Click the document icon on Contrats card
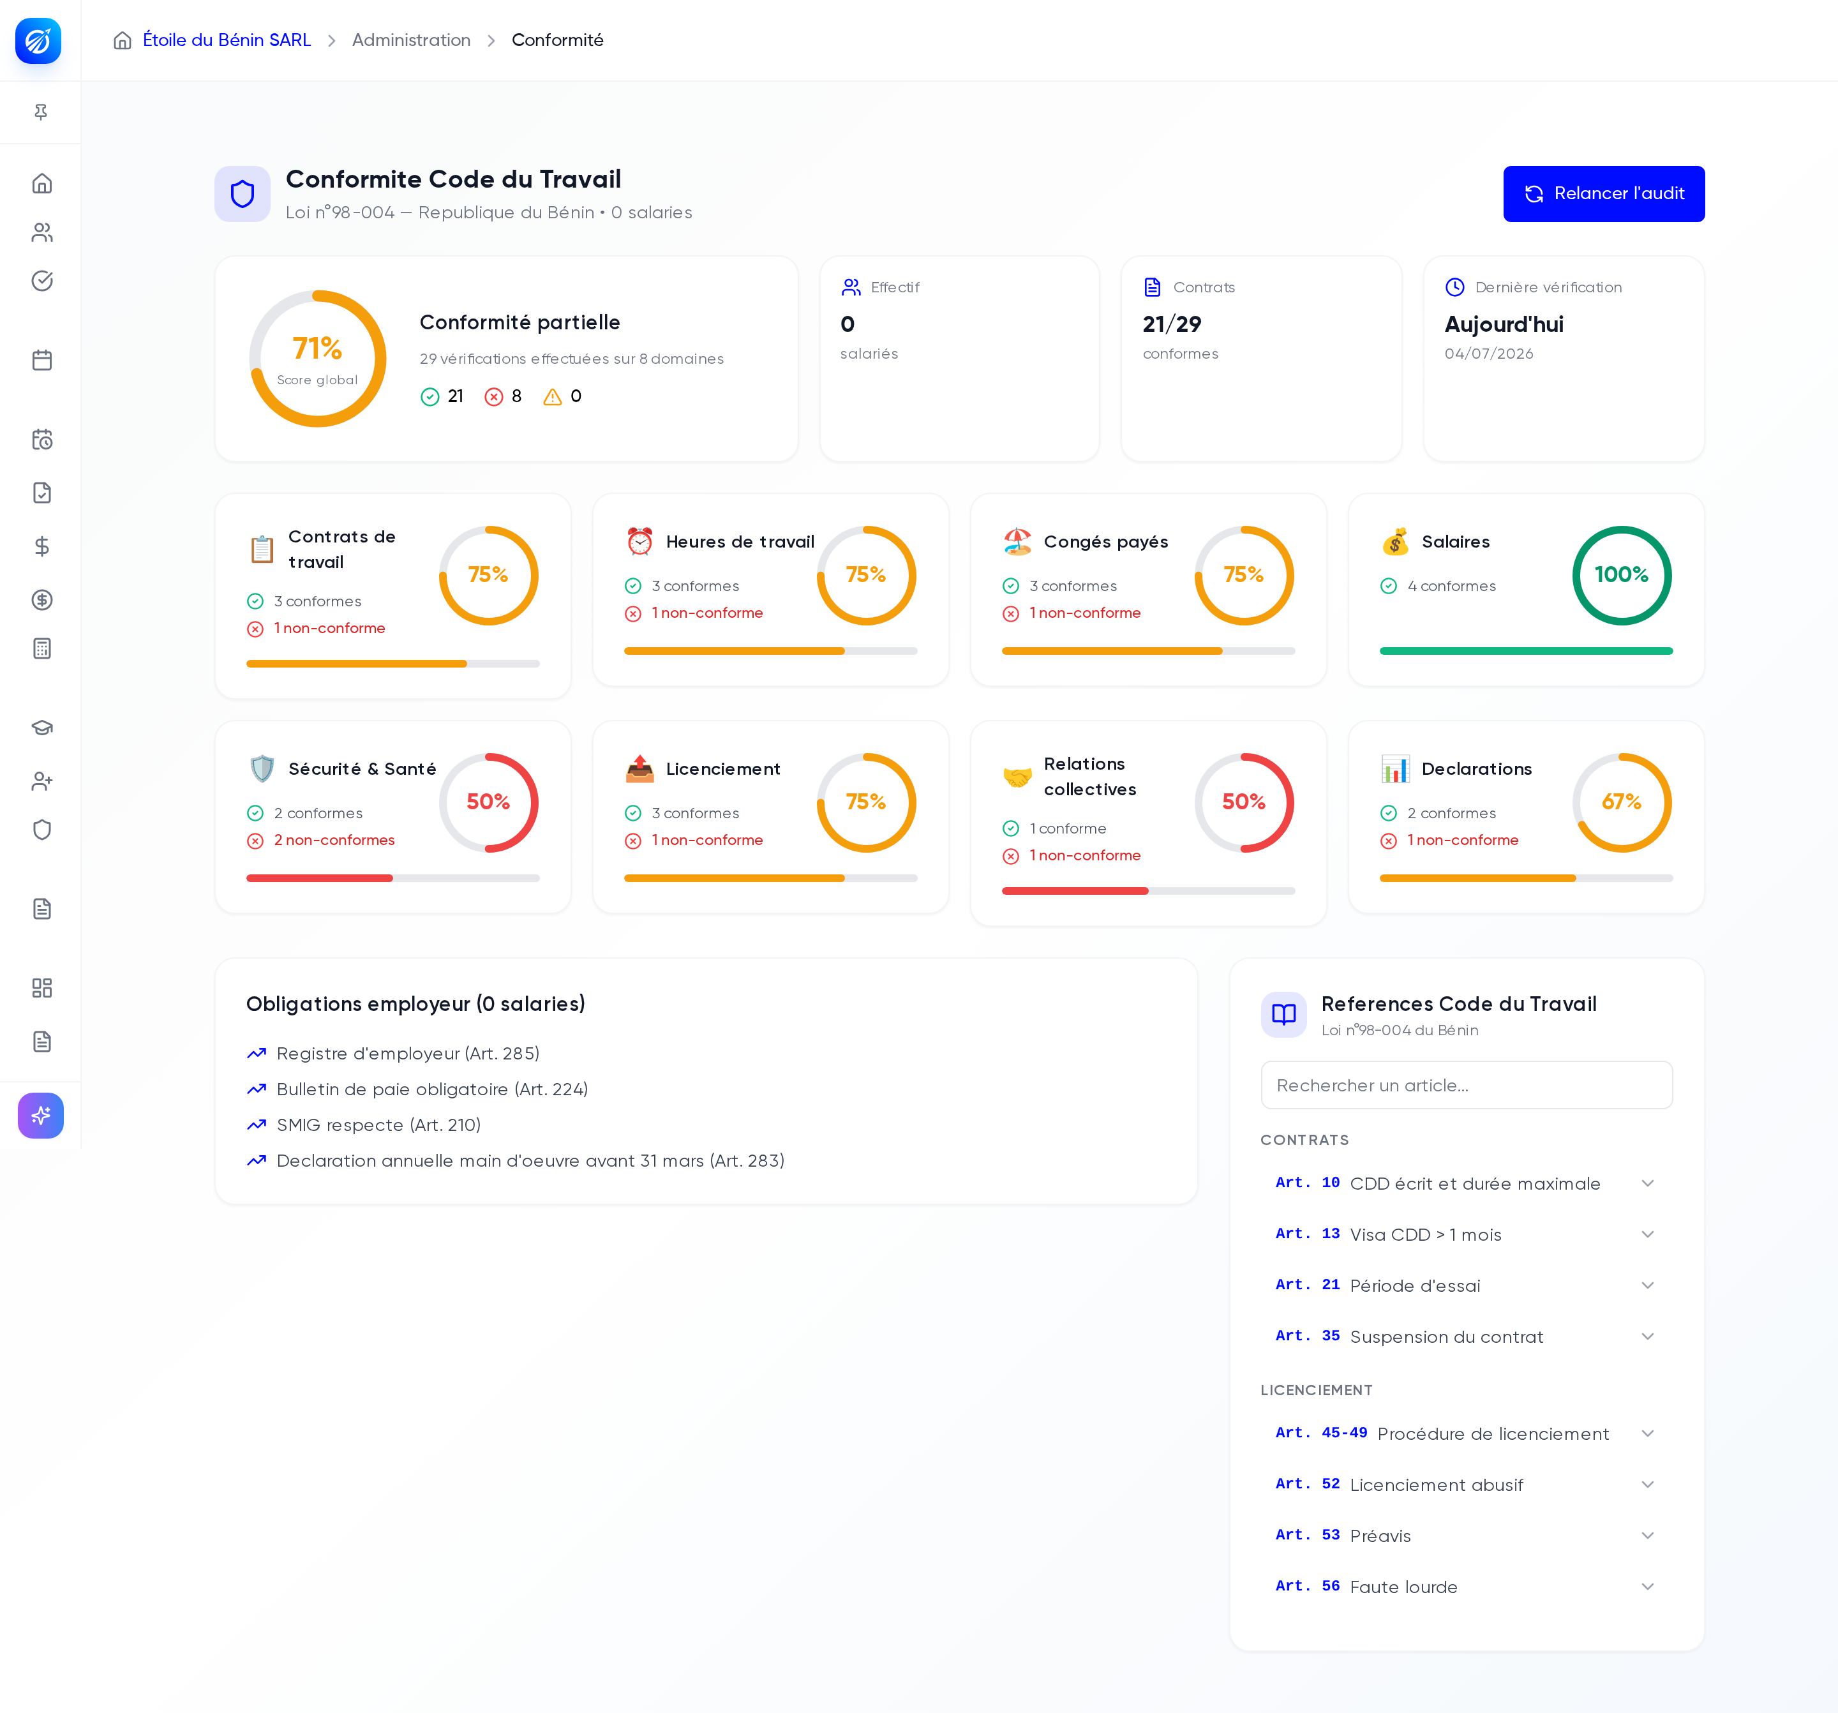This screenshot has width=1838, height=1713. [1152, 287]
